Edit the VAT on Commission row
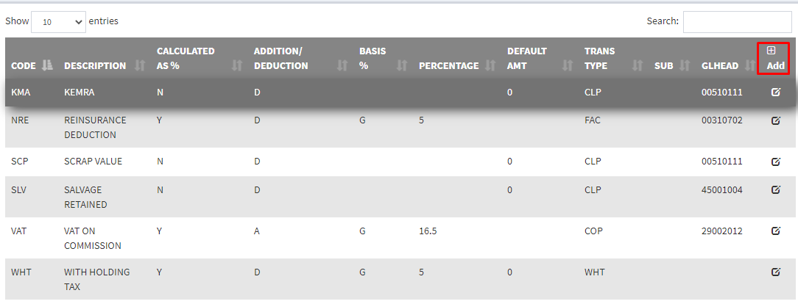Screen dimensions: 798x304 point(775,231)
